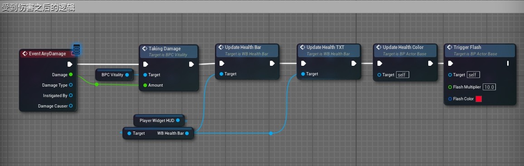Click the Update Health Bar function icon

point(221,48)
